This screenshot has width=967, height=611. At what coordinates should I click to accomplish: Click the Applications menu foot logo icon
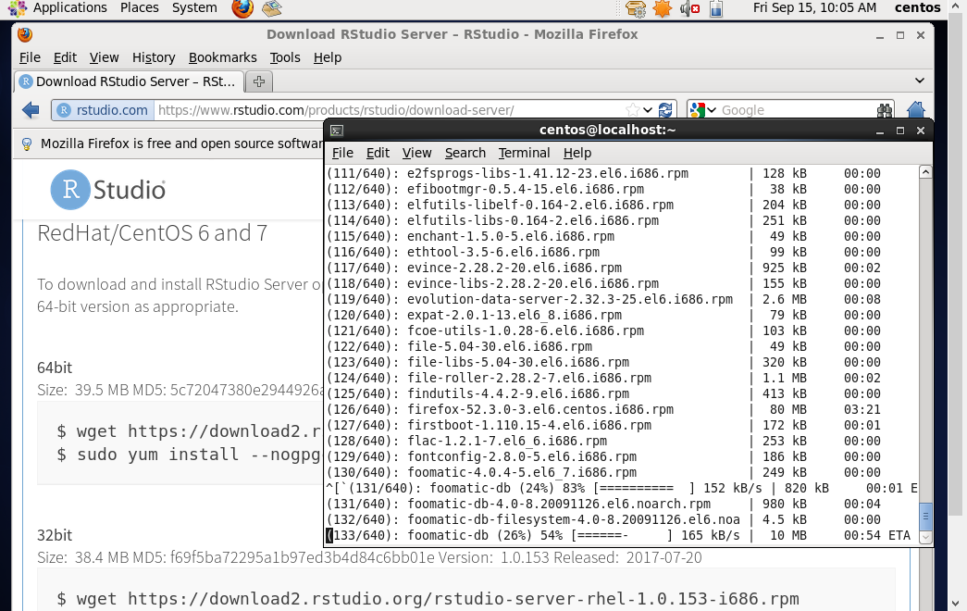[x=18, y=8]
